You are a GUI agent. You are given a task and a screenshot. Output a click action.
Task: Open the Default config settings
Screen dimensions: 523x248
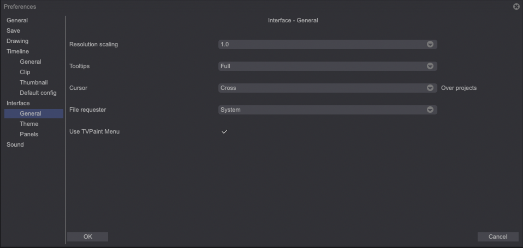pos(38,93)
